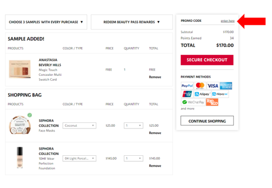
Task: Open Redeem Beauty Pass Rewards dropdown
Action: click(131, 22)
